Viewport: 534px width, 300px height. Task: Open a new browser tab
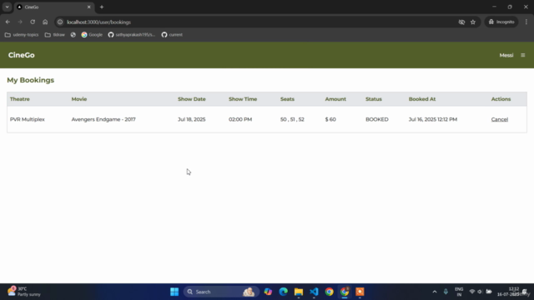coord(102,7)
